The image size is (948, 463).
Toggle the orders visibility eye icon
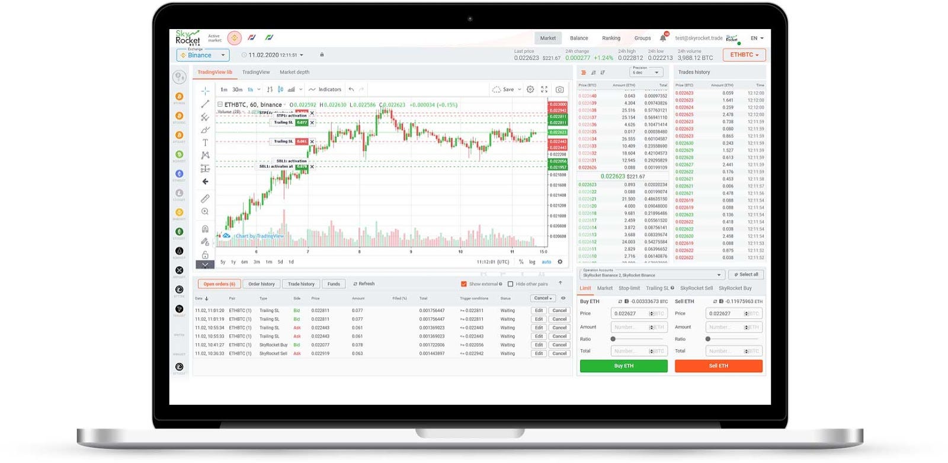pos(563,298)
